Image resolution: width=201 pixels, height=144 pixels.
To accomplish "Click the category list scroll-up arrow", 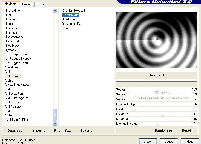I will (55, 11).
